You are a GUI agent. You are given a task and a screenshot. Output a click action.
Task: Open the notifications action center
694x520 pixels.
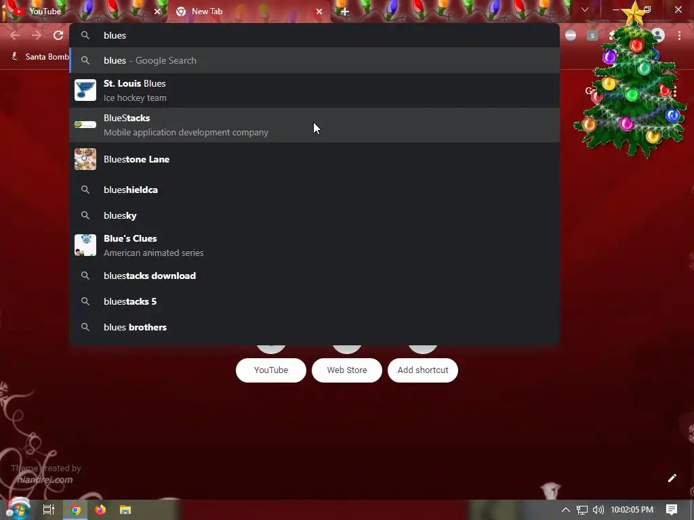click(x=672, y=510)
